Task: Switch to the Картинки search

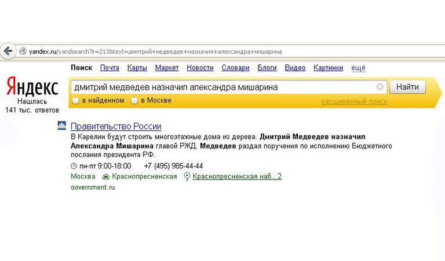Action: coord(329,68)
